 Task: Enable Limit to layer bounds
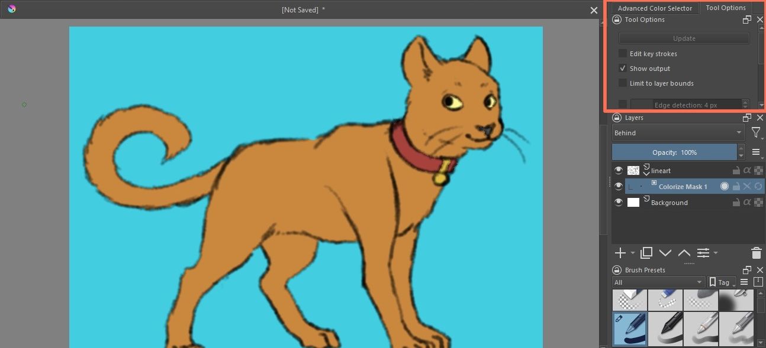pyautogui.click(x=623, y=83)
